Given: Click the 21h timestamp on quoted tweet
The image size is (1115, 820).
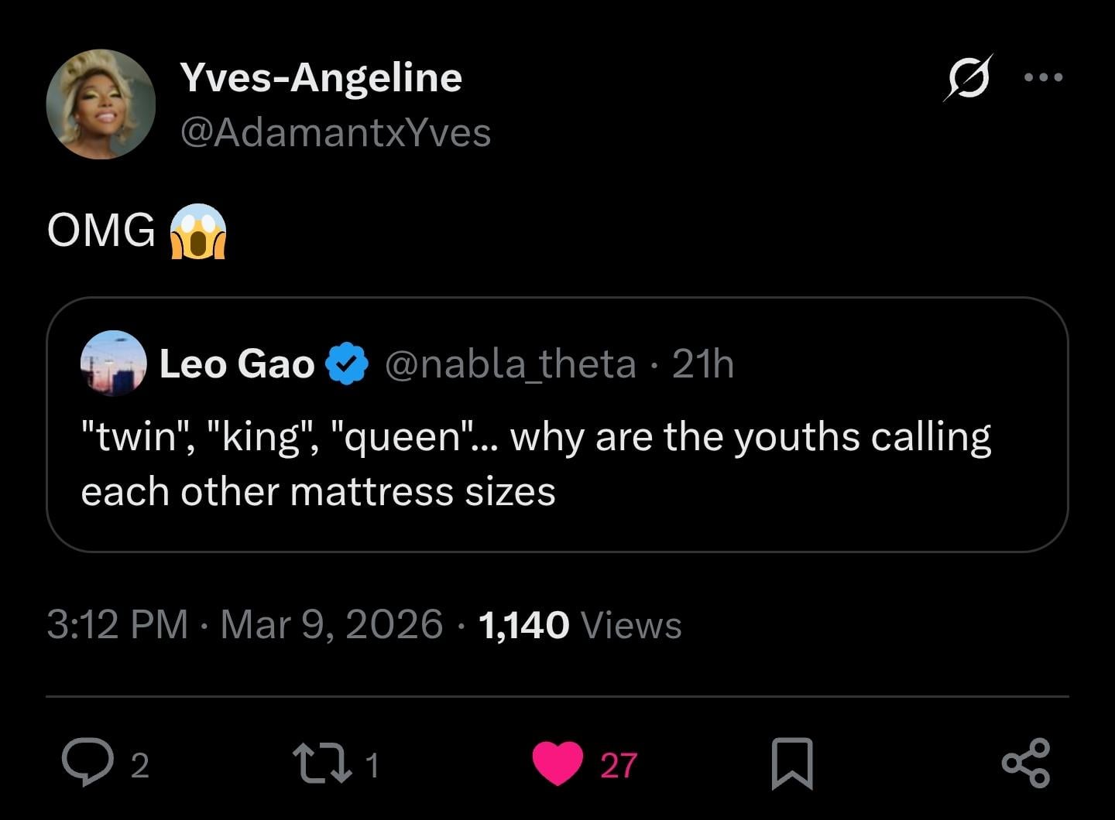Looking at the screenshot, I should click(x=703, y=364).
